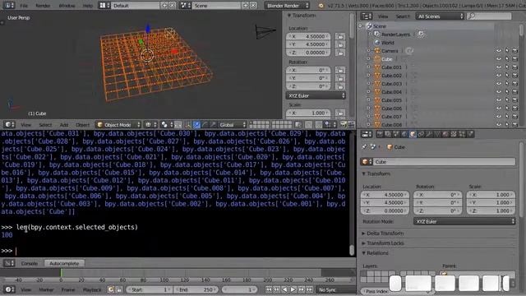Click the play reverse button
526x296 pixels.
tap(285, 289)
